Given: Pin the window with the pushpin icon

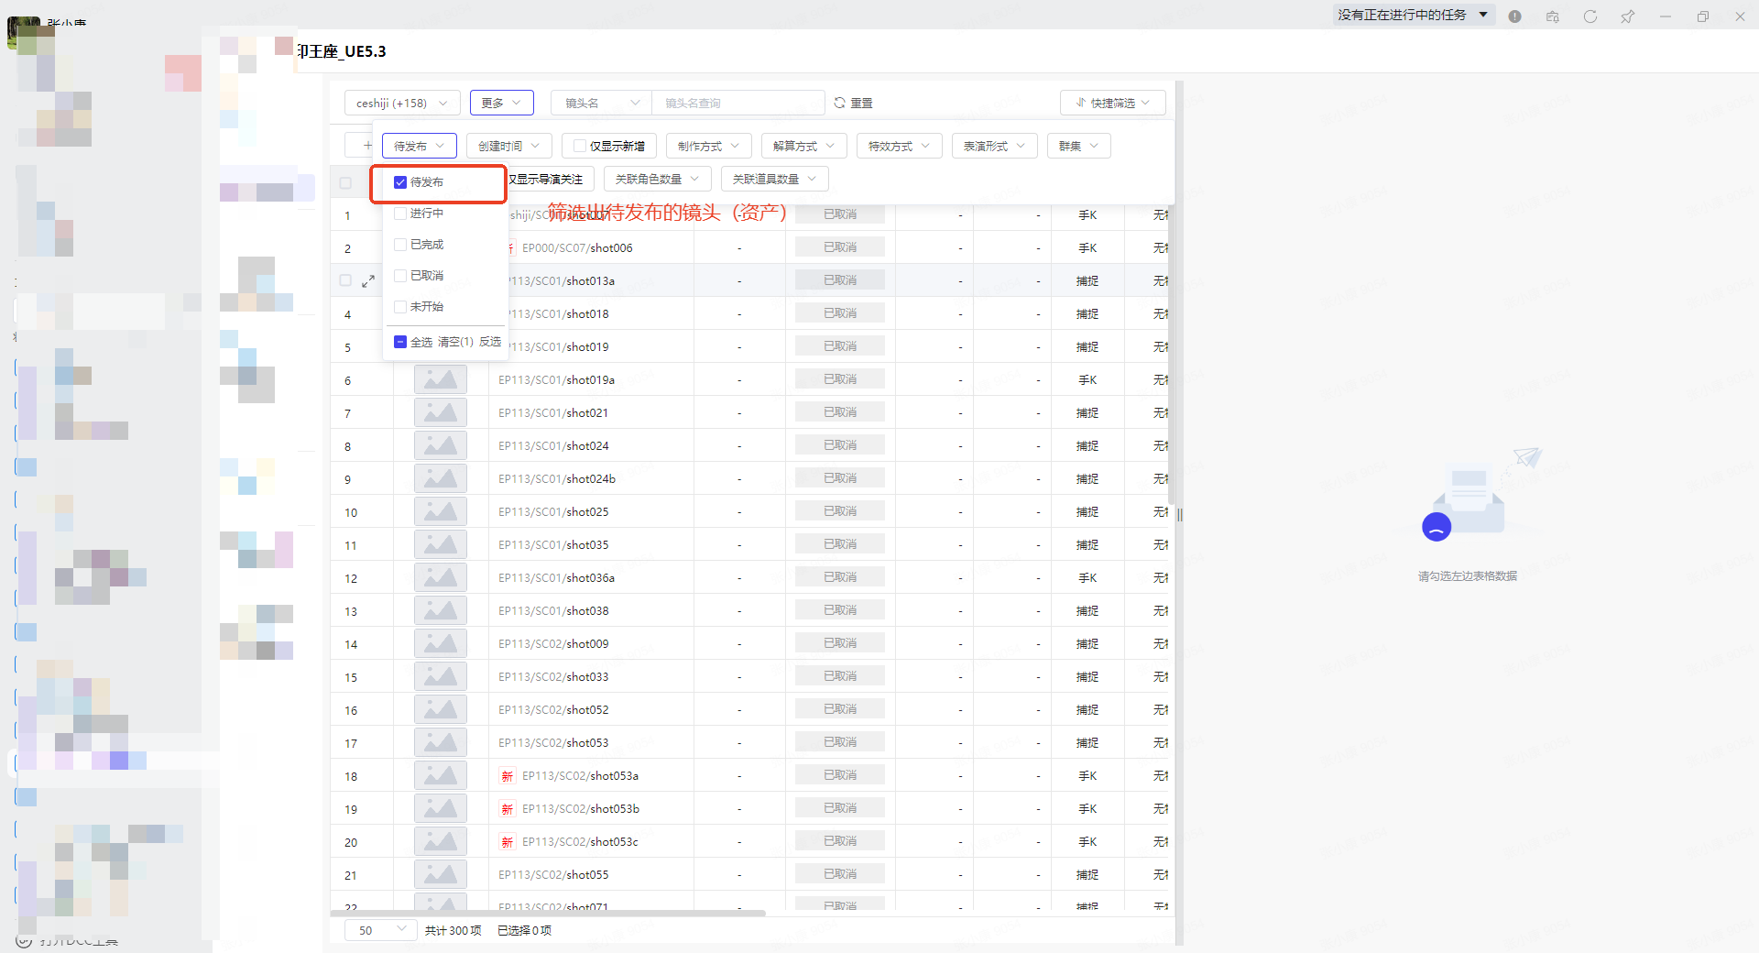Looking at the screenshot, I should [x=1627, y=16].
